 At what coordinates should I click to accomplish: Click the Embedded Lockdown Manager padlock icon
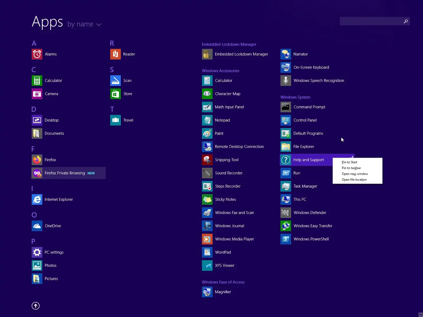[x=207, y=54]
